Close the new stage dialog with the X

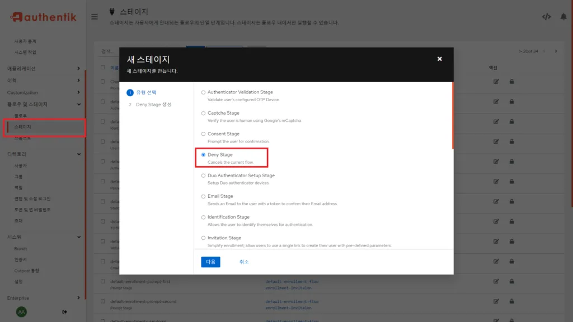439,59
